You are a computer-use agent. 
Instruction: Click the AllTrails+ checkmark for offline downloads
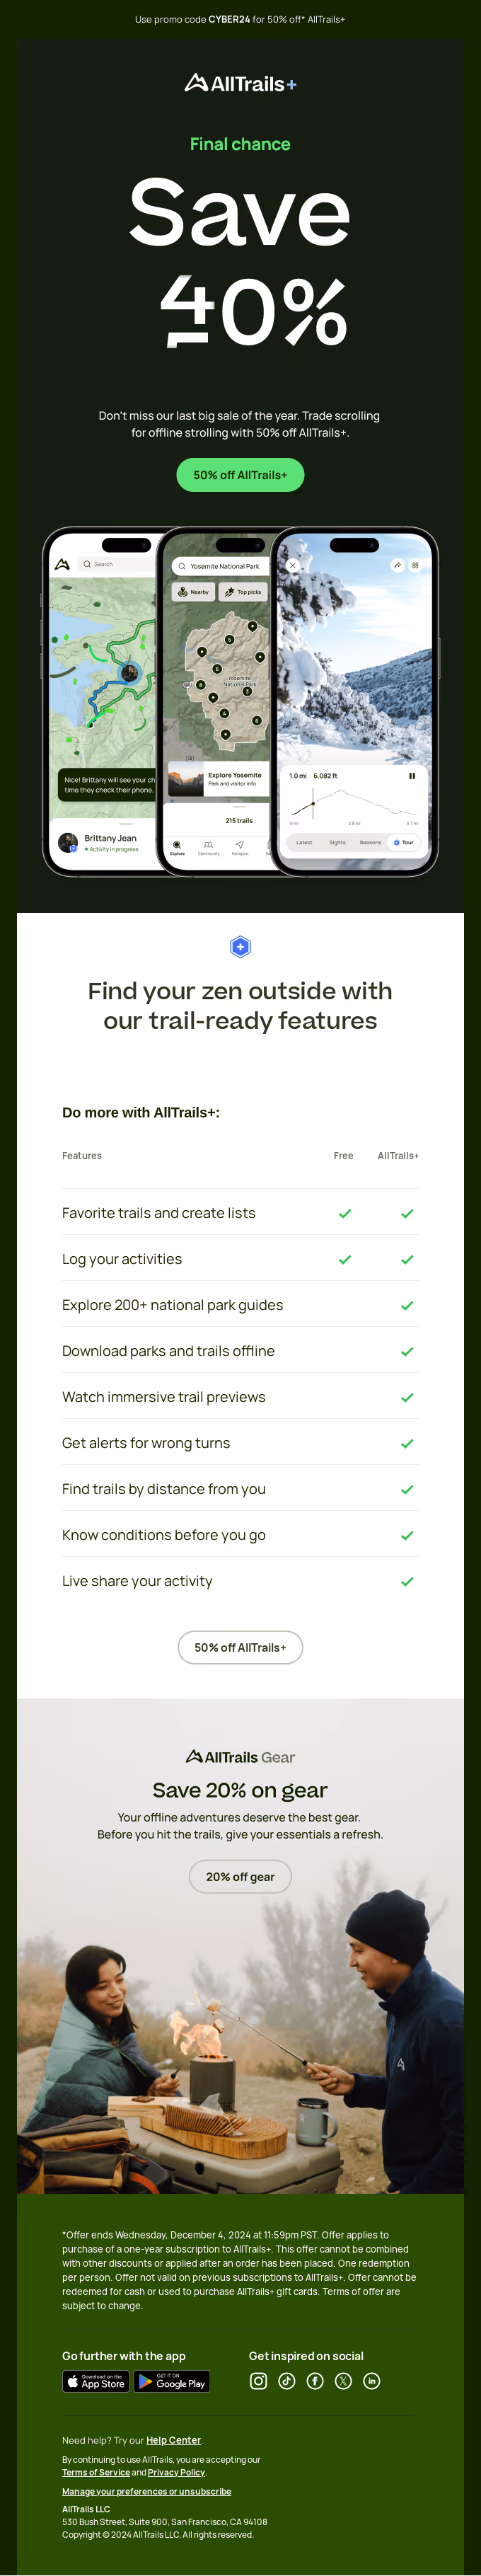407,1351
